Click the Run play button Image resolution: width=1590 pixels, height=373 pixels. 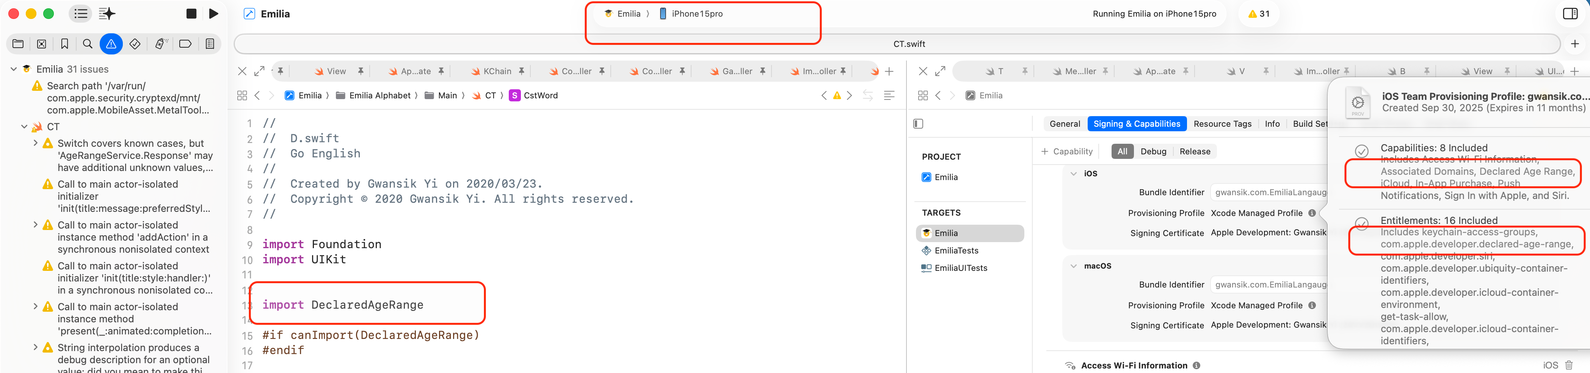pyautogui.click(x=213, y=14)
